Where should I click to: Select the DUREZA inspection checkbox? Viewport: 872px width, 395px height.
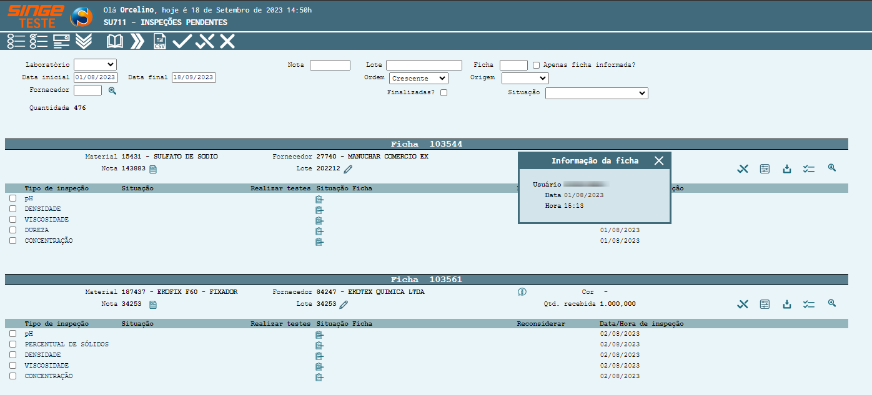(x=13, y=230)
